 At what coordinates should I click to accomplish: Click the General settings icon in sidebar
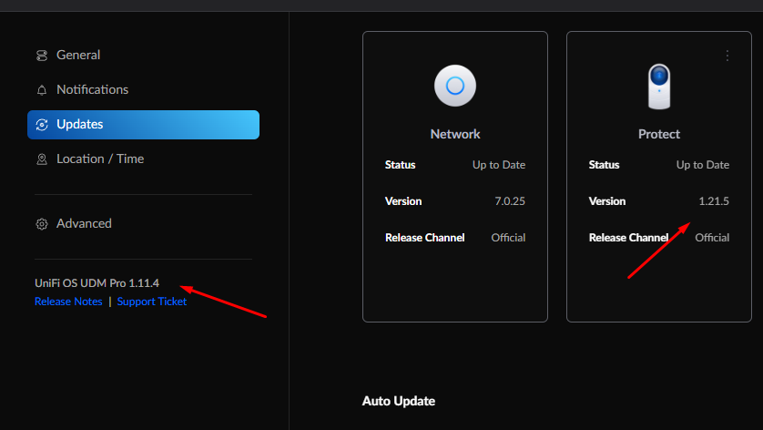tap(41, 56)
